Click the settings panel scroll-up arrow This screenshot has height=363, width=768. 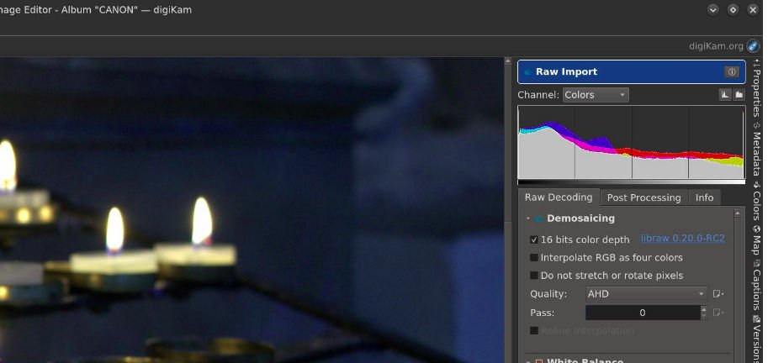coord(737,213)
